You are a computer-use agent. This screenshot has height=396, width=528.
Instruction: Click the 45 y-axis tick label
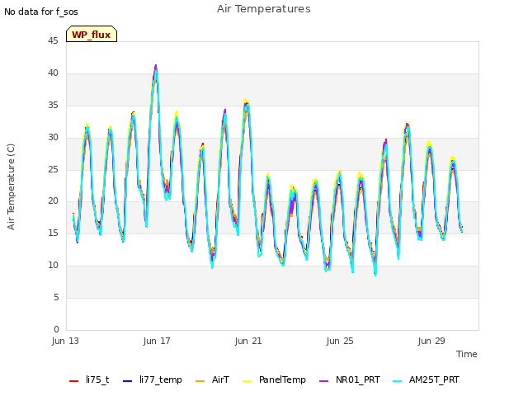53,40
